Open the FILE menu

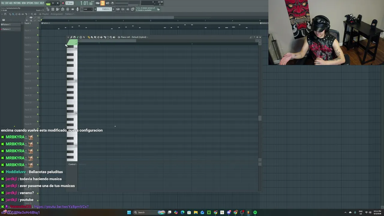(x=3, y=3)
